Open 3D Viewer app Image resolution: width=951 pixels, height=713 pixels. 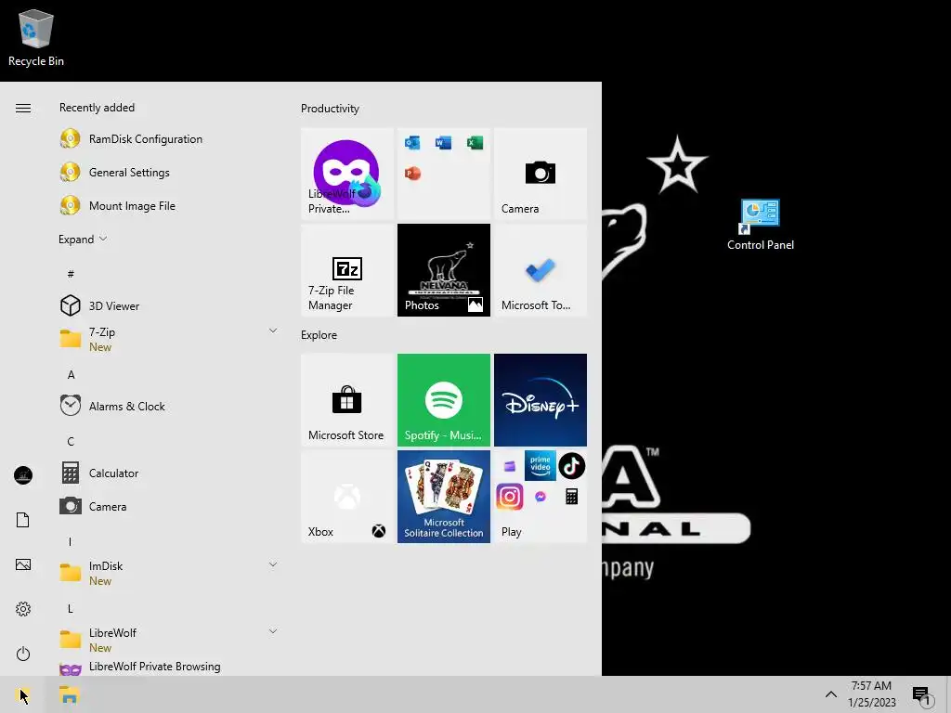[x=167, y=305]
